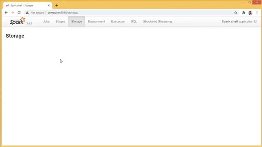Open the Environment tab

[x=97, y=22]
